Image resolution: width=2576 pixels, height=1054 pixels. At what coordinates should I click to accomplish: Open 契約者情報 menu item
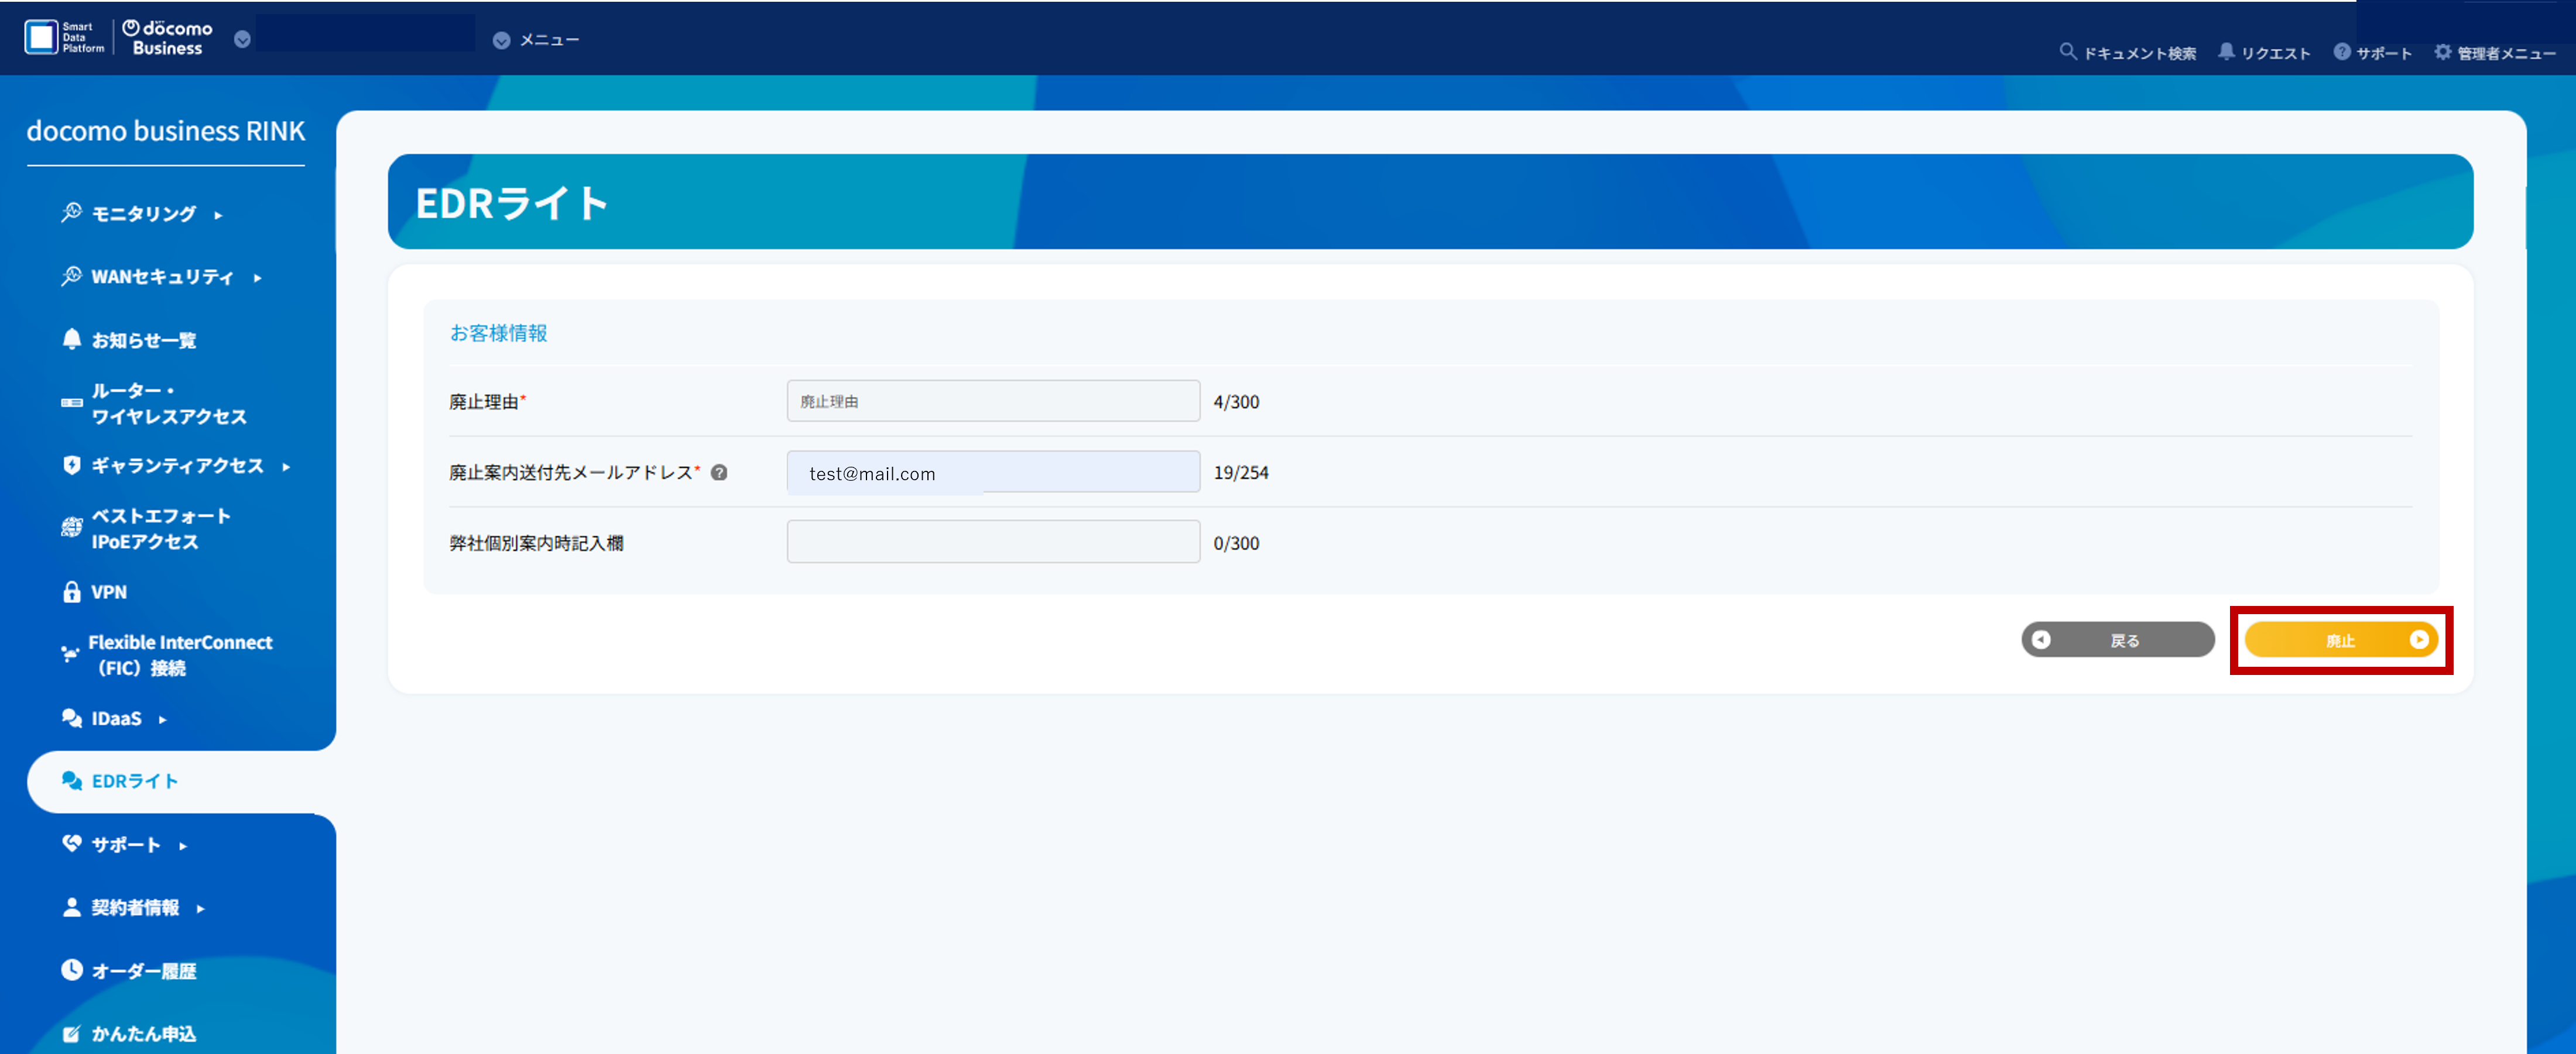coord(135,907)
